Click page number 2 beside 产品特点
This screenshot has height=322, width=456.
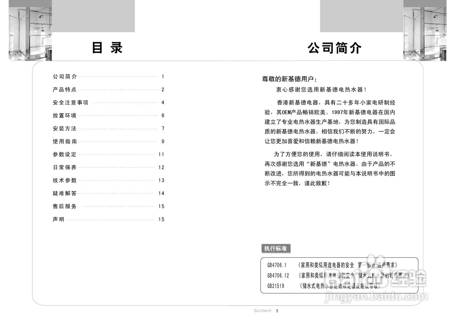pyautogui.click(x=163, y=90)
